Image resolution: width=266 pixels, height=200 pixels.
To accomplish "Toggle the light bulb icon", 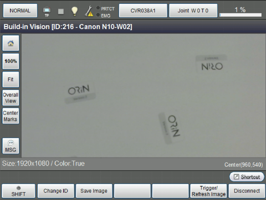I will coord(74,11).
